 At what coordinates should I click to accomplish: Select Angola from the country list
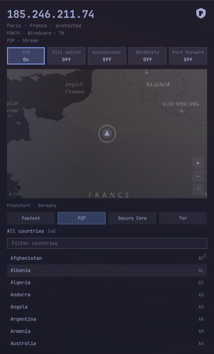107,307
